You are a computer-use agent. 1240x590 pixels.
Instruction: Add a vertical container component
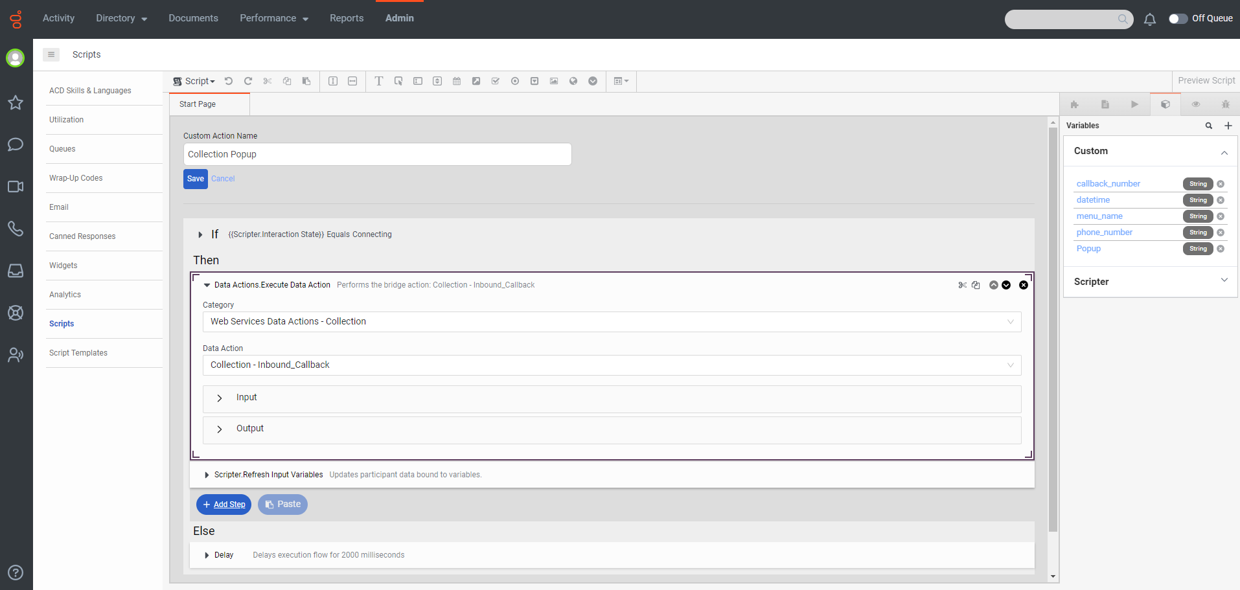pyautogui.click(x=333, y=81)
